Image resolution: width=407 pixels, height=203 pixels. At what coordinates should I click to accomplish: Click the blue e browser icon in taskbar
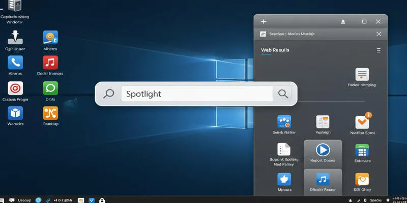[48, 200]
